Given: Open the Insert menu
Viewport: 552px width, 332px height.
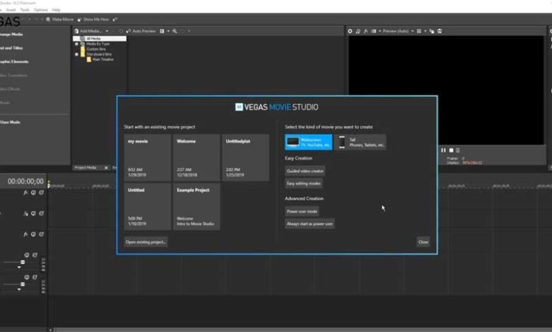Looking at the screenshot, I should click(x=11, y=10).
